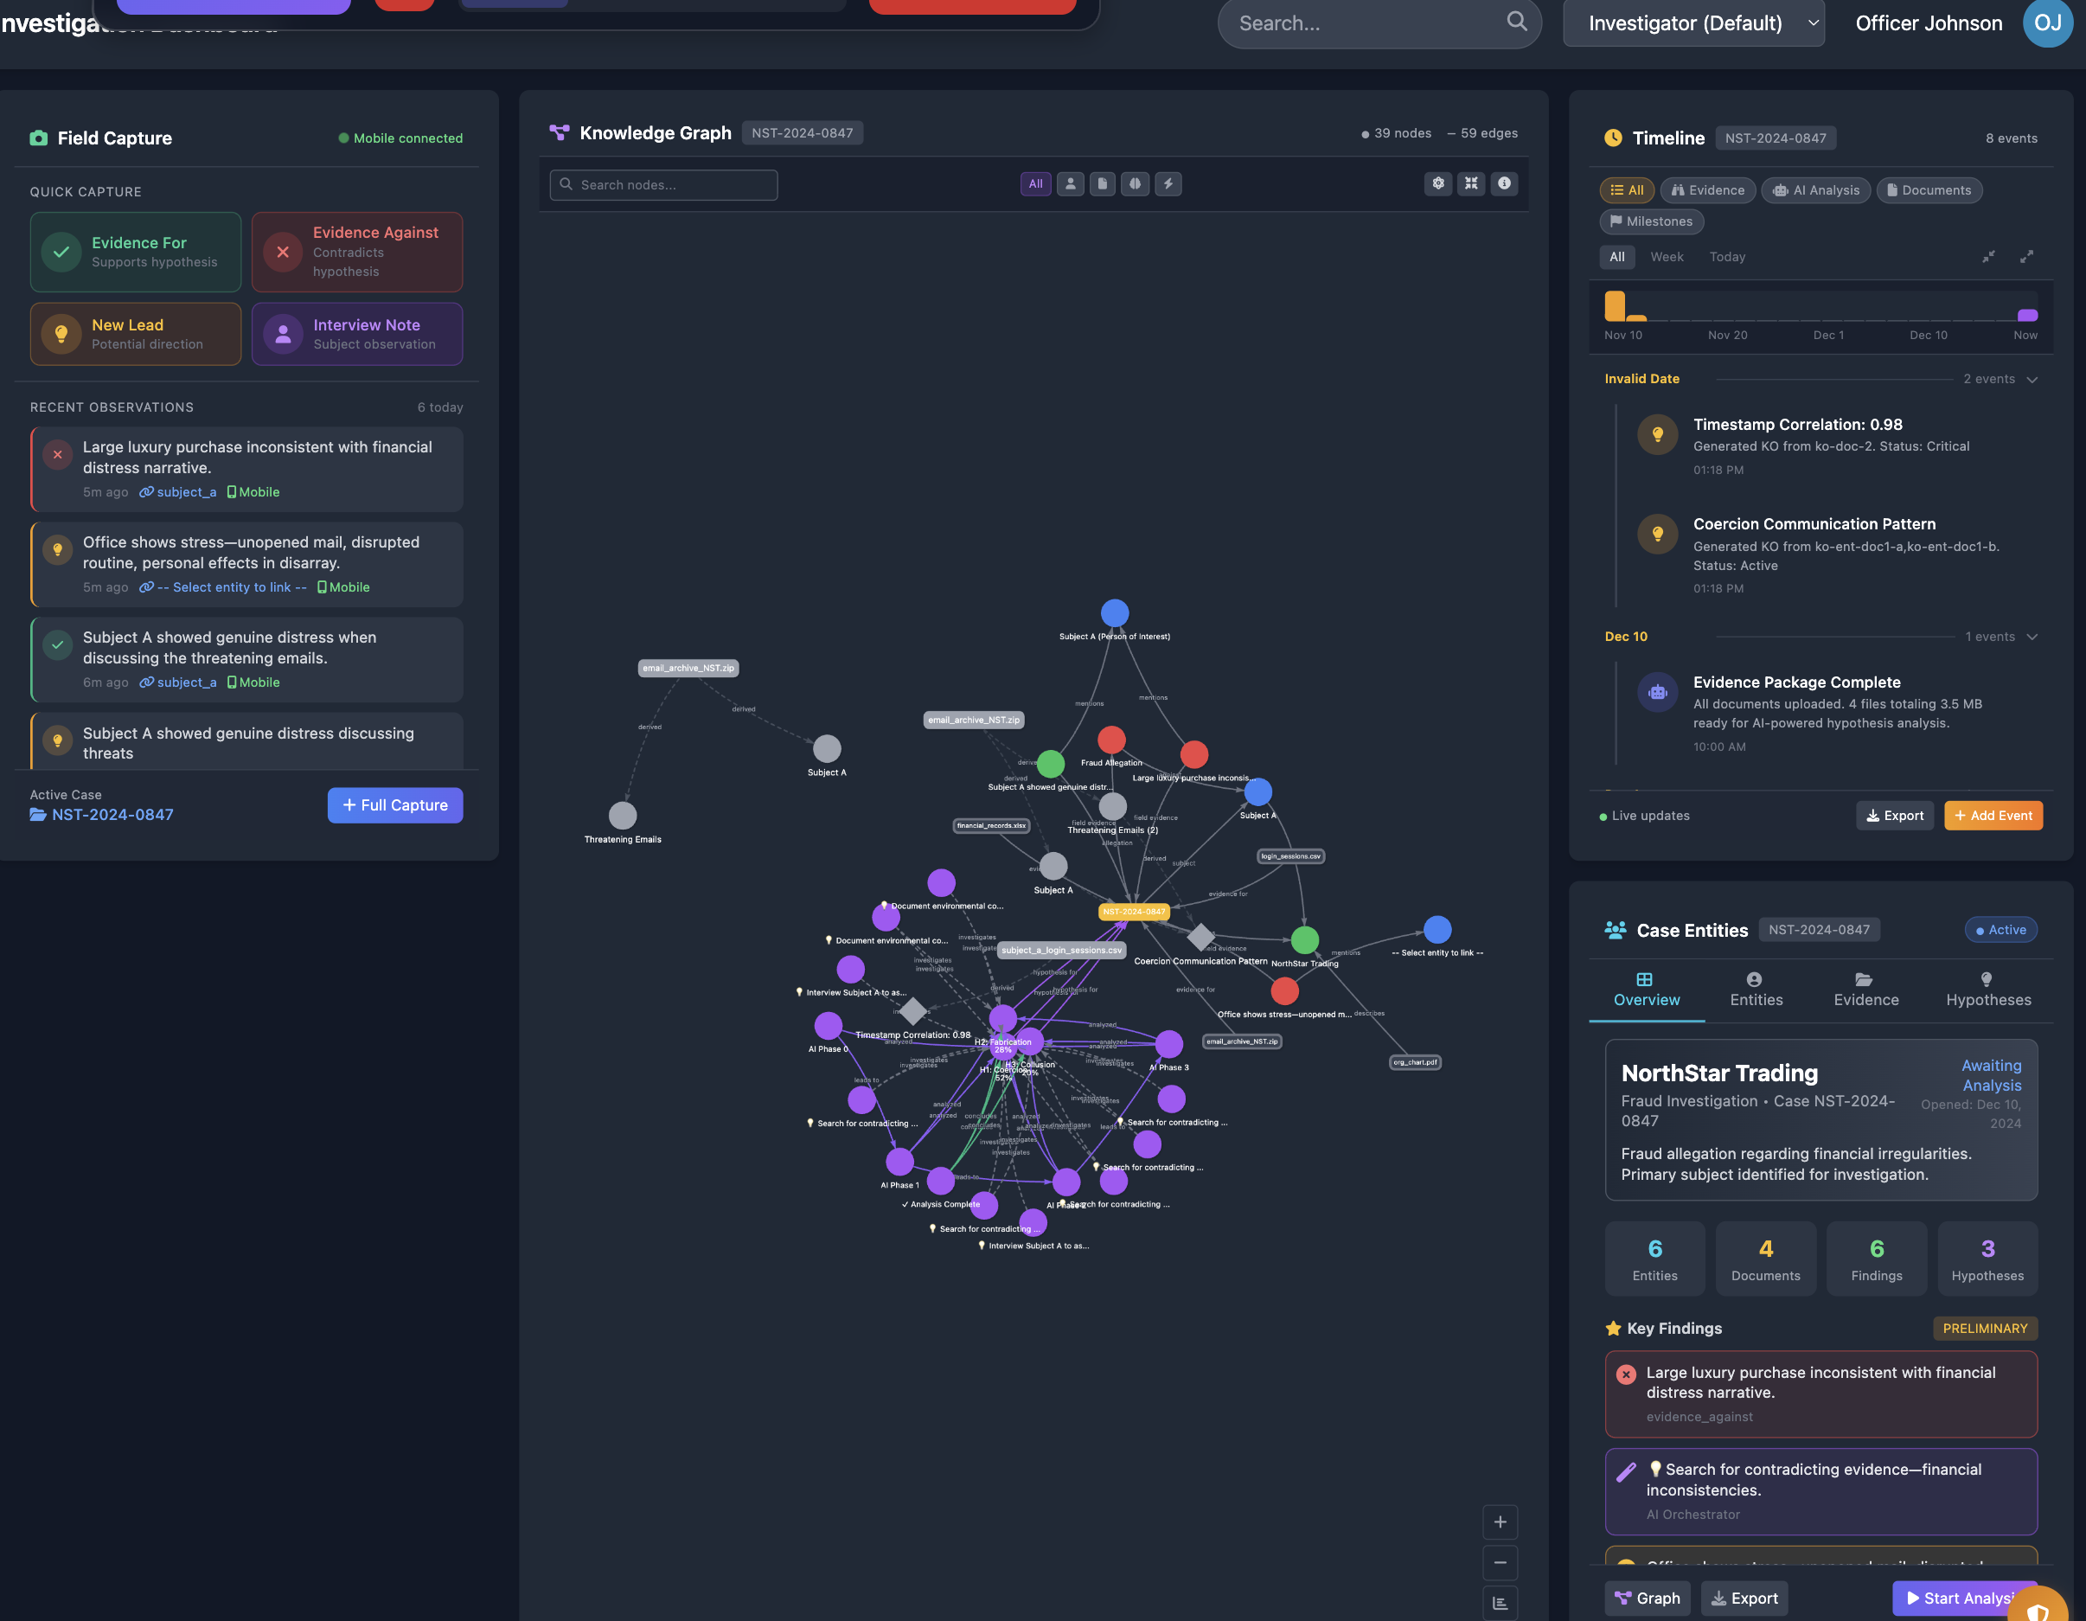Toggle the AI Analysis filter chip in Timeline

(1815, 190)
